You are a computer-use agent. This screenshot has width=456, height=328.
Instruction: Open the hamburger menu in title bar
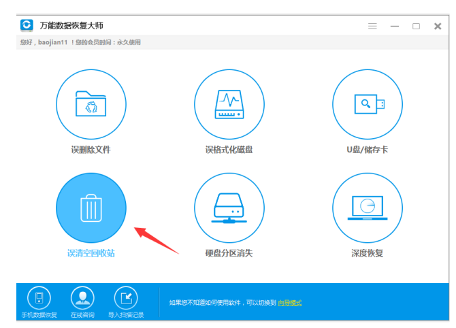[x=372, y=26]
